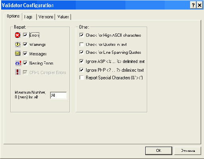Open context help with question mark button
The width and height of the screenshot is (204, 159).
[193, 5]
